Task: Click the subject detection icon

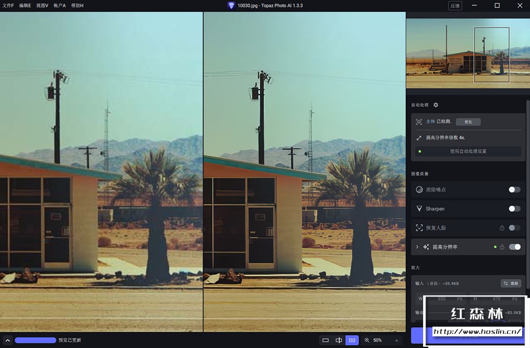Action: click(419, 122)
